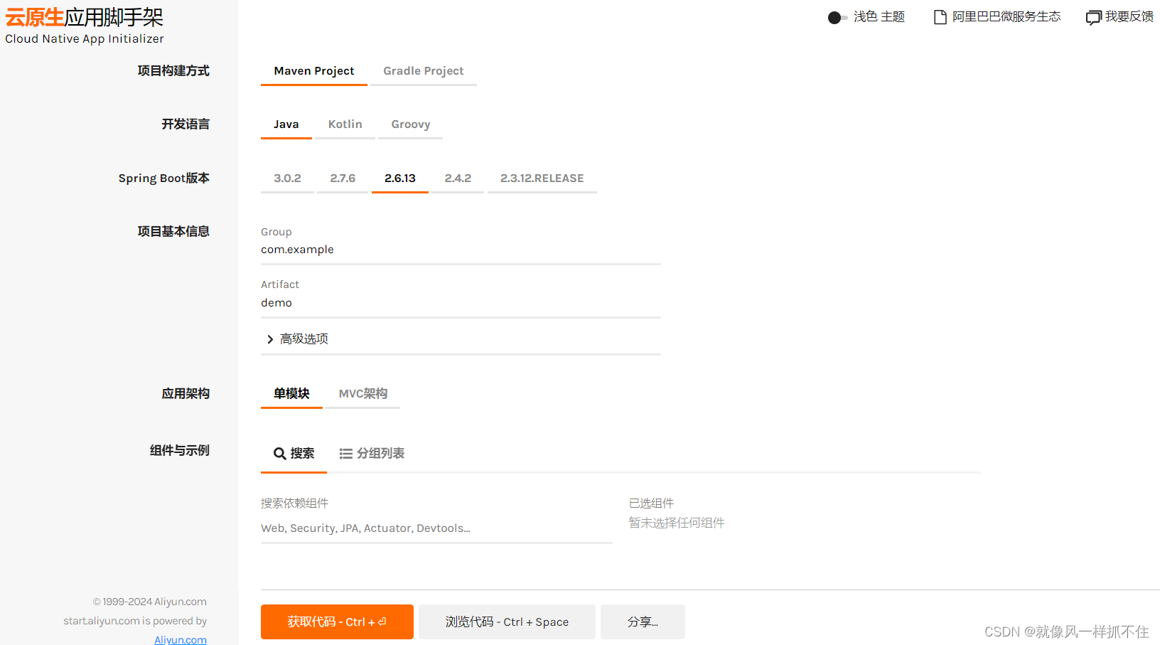Click the 已选组件 heading text
The image size is (1160, 645).
point(651,503)
